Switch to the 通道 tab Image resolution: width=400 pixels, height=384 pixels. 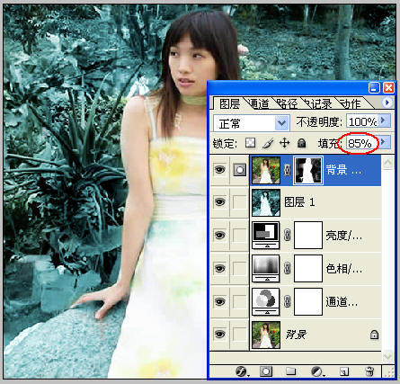click(x=259, y=103)
